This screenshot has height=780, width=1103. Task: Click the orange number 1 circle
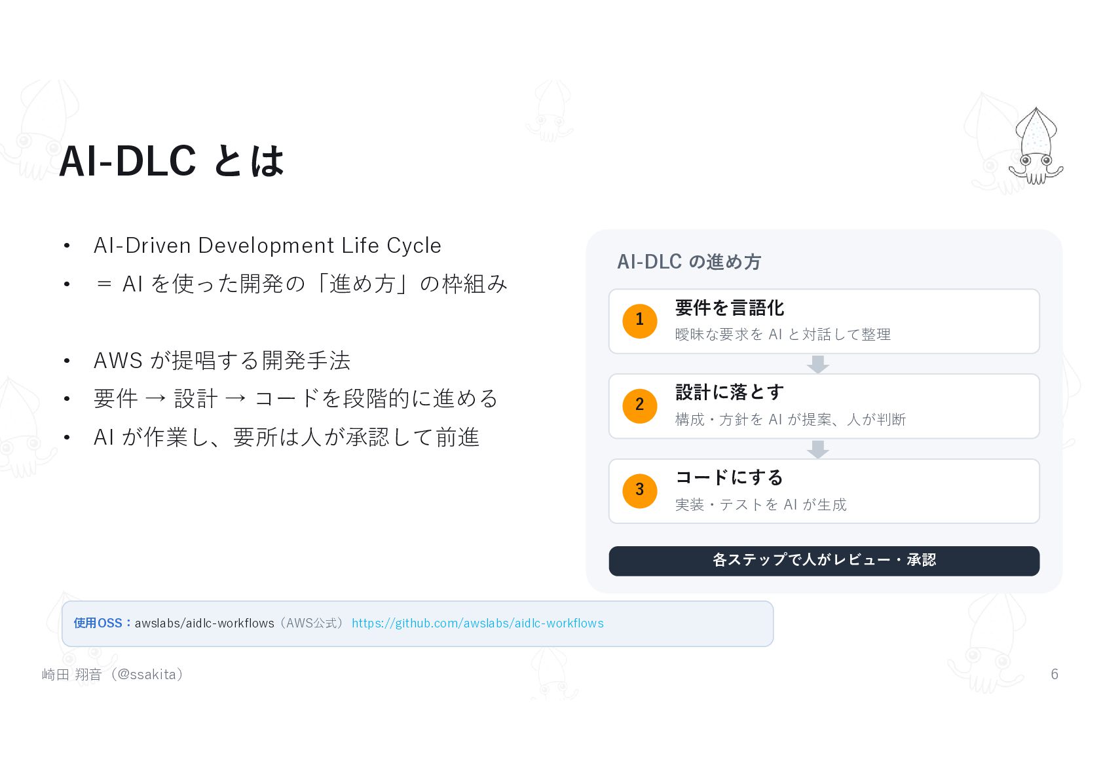pyautogui.click(x=640, y=321)
